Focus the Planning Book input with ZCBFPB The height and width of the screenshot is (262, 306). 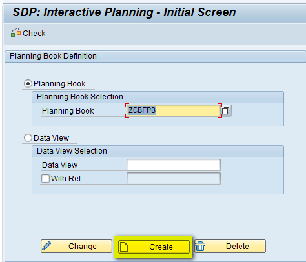(x=174, y=110)
